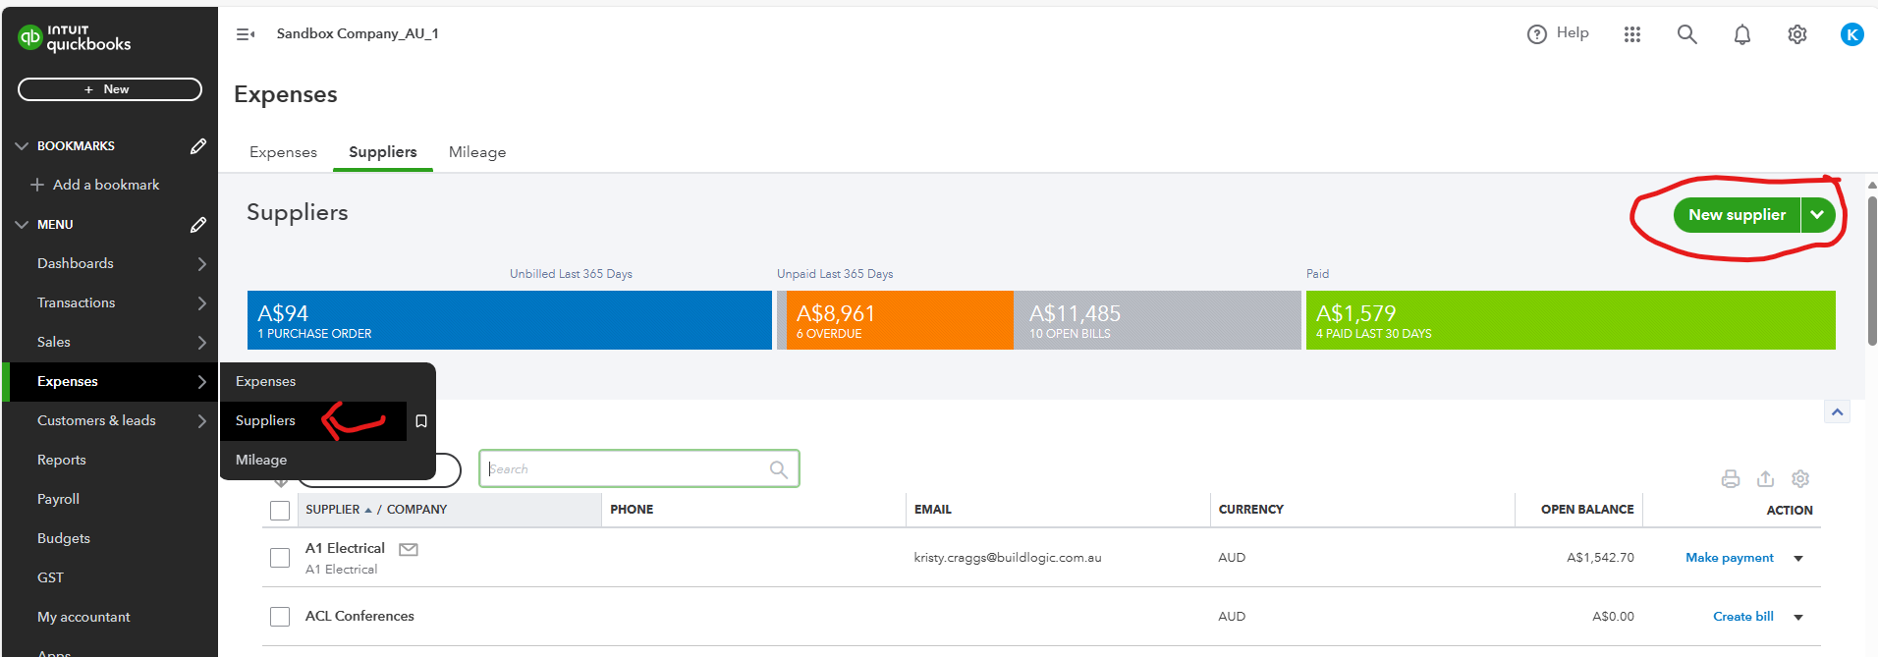This screenshot has width=1878, height=657.
Task: Open the notifications bell
Action: (x=1742, y=34)
